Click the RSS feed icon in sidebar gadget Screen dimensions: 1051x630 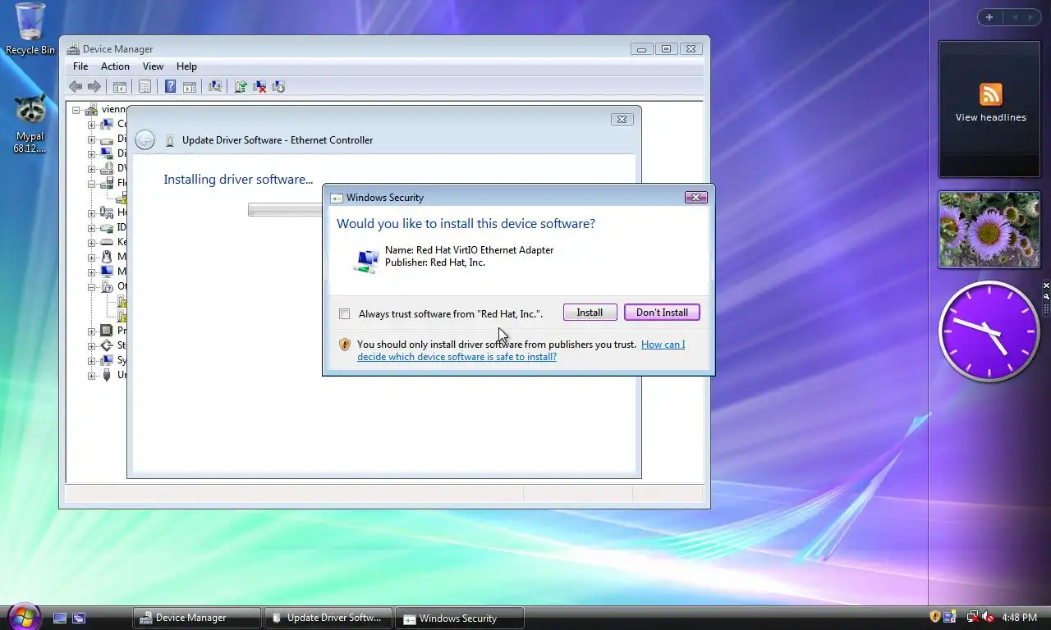pos(990,94)
